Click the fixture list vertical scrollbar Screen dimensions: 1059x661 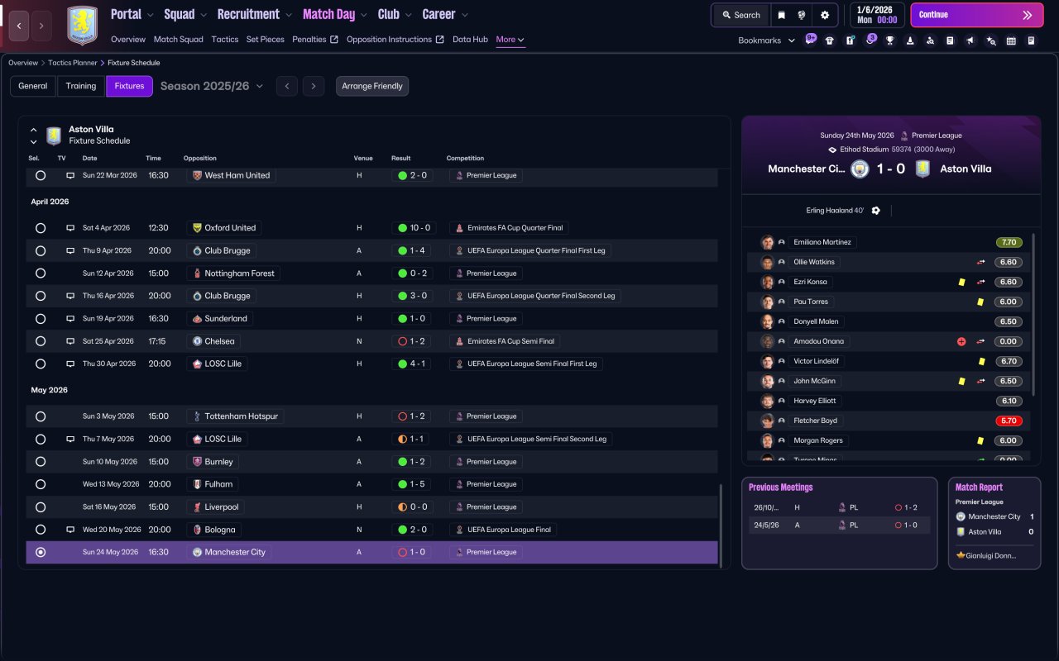[x=721, y=525]
